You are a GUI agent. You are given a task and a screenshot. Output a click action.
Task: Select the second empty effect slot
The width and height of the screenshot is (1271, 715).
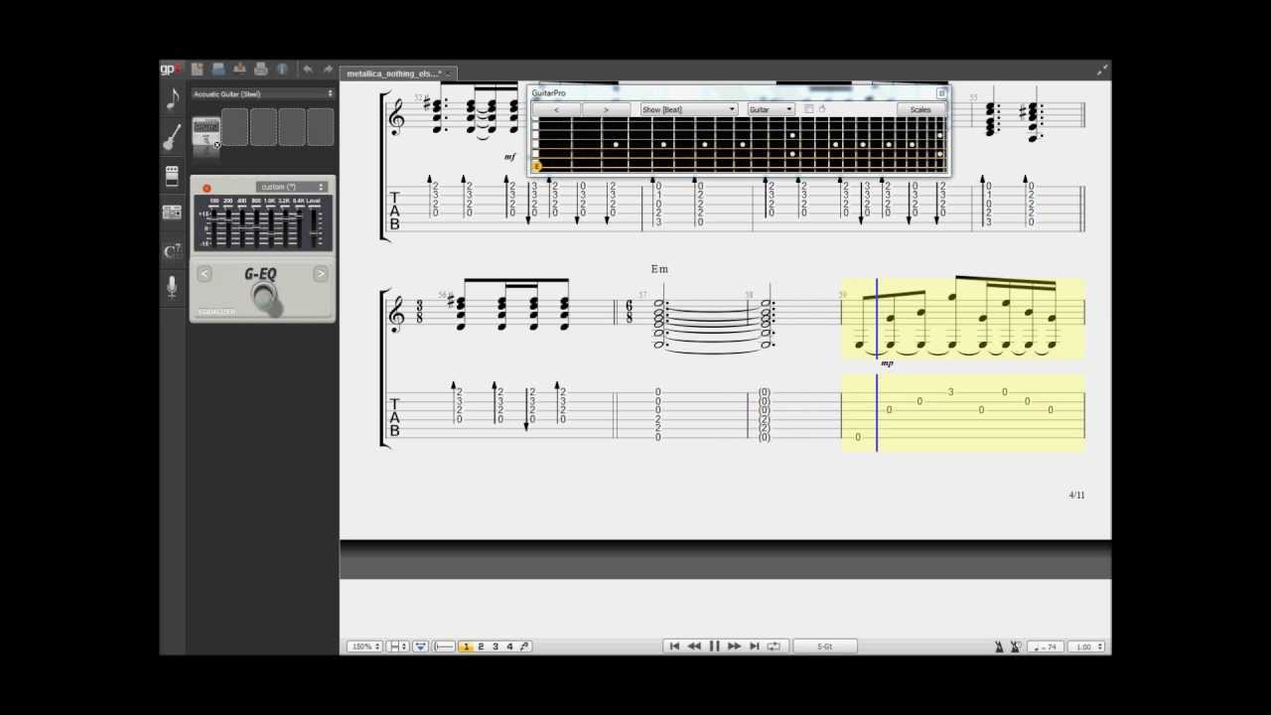point(263,127)
